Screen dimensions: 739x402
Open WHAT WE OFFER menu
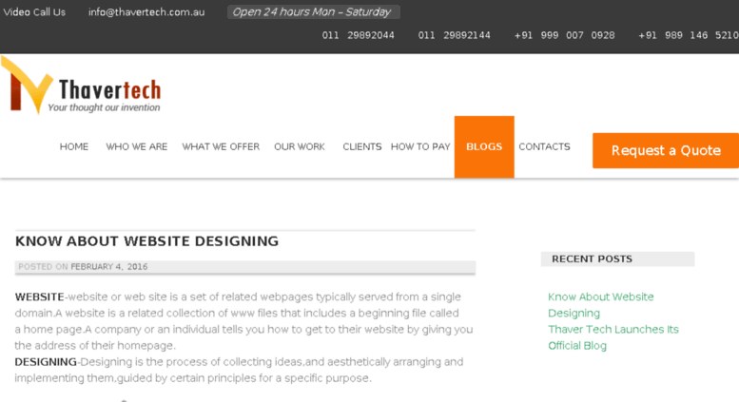(221, 147)
